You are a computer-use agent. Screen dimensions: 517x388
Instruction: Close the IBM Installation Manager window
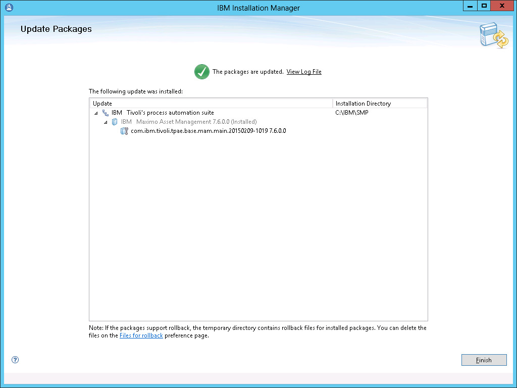pyautogui.click(x=502, y=6)
